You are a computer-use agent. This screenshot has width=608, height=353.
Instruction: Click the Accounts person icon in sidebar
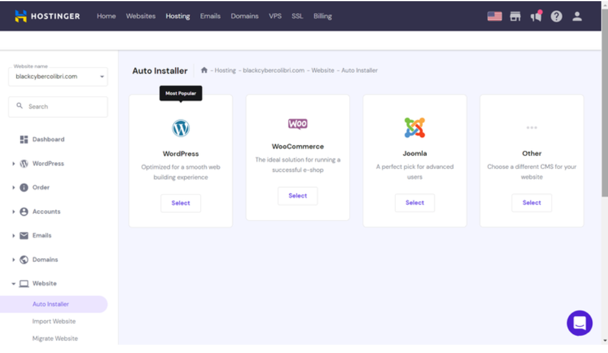[24, 212]
